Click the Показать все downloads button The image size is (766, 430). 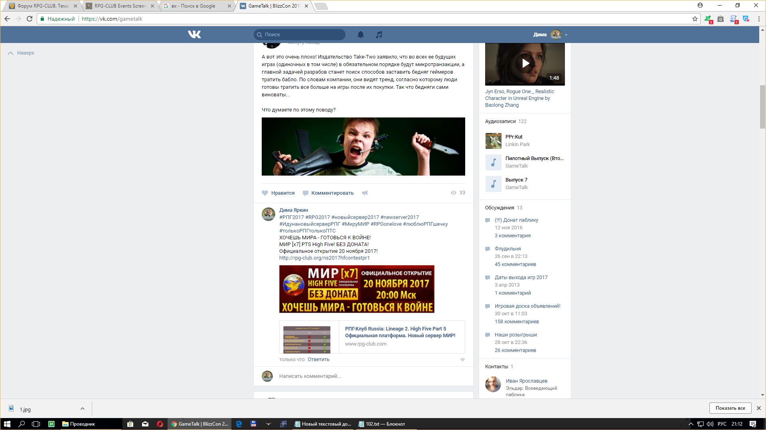tap(730, 408)
